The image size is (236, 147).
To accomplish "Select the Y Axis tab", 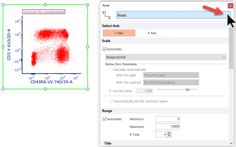I will pos(119,33).
